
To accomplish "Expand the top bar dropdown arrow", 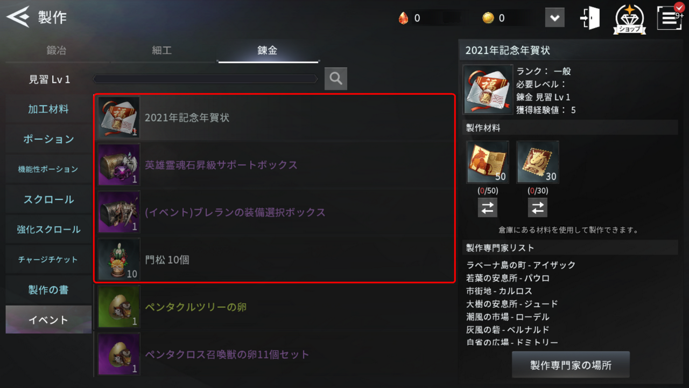I will click(554, 18).
